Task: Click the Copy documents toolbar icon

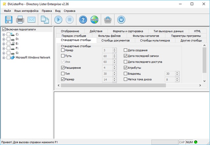Action: 45,19
